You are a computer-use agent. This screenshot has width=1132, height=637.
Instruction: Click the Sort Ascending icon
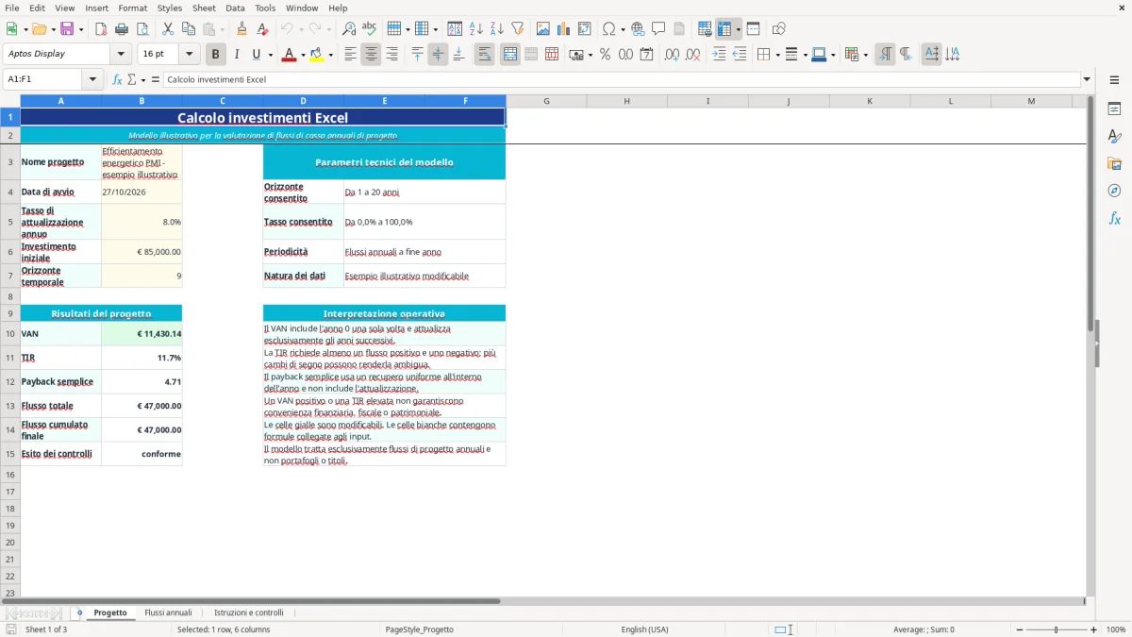pyautogui.click(x=476, y=29)
